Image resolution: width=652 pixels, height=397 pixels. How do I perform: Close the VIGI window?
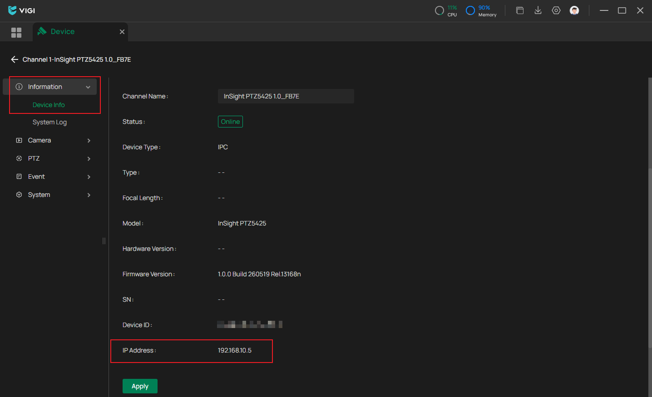pyautogui.click(x=640, y=10)
